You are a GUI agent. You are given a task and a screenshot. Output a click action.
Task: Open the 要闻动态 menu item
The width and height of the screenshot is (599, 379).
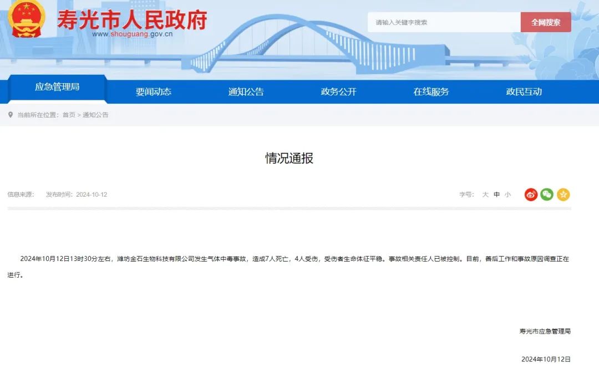pos(154,92)
